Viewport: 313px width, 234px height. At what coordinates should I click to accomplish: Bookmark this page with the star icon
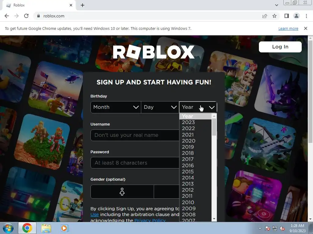274,16
